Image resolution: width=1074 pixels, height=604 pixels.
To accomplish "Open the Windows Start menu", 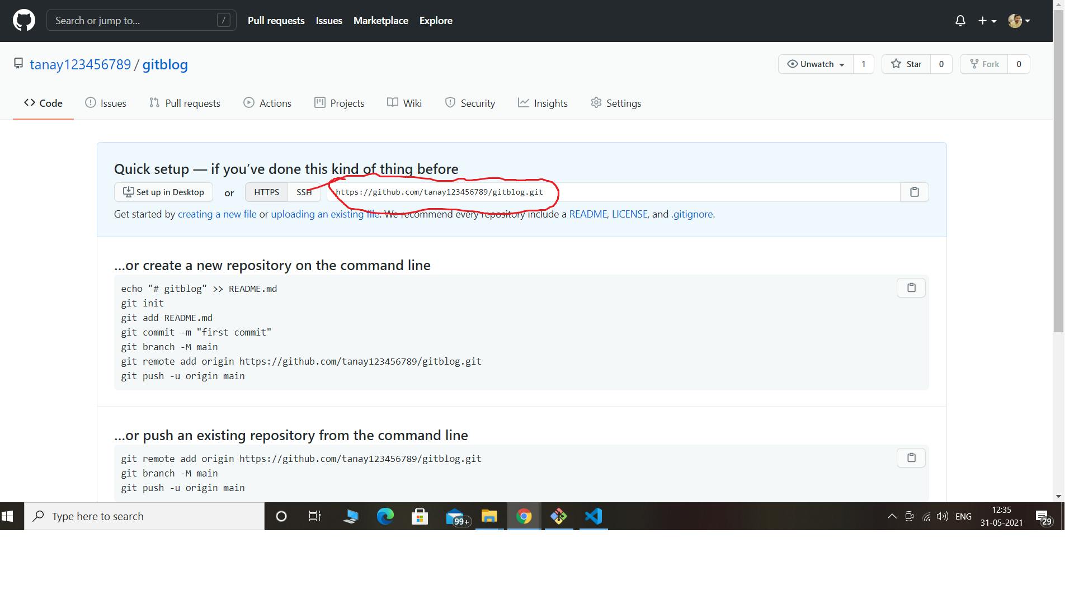I will click(x=8, y=516).
